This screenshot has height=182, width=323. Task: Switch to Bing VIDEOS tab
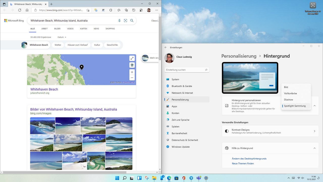(70, 29)
